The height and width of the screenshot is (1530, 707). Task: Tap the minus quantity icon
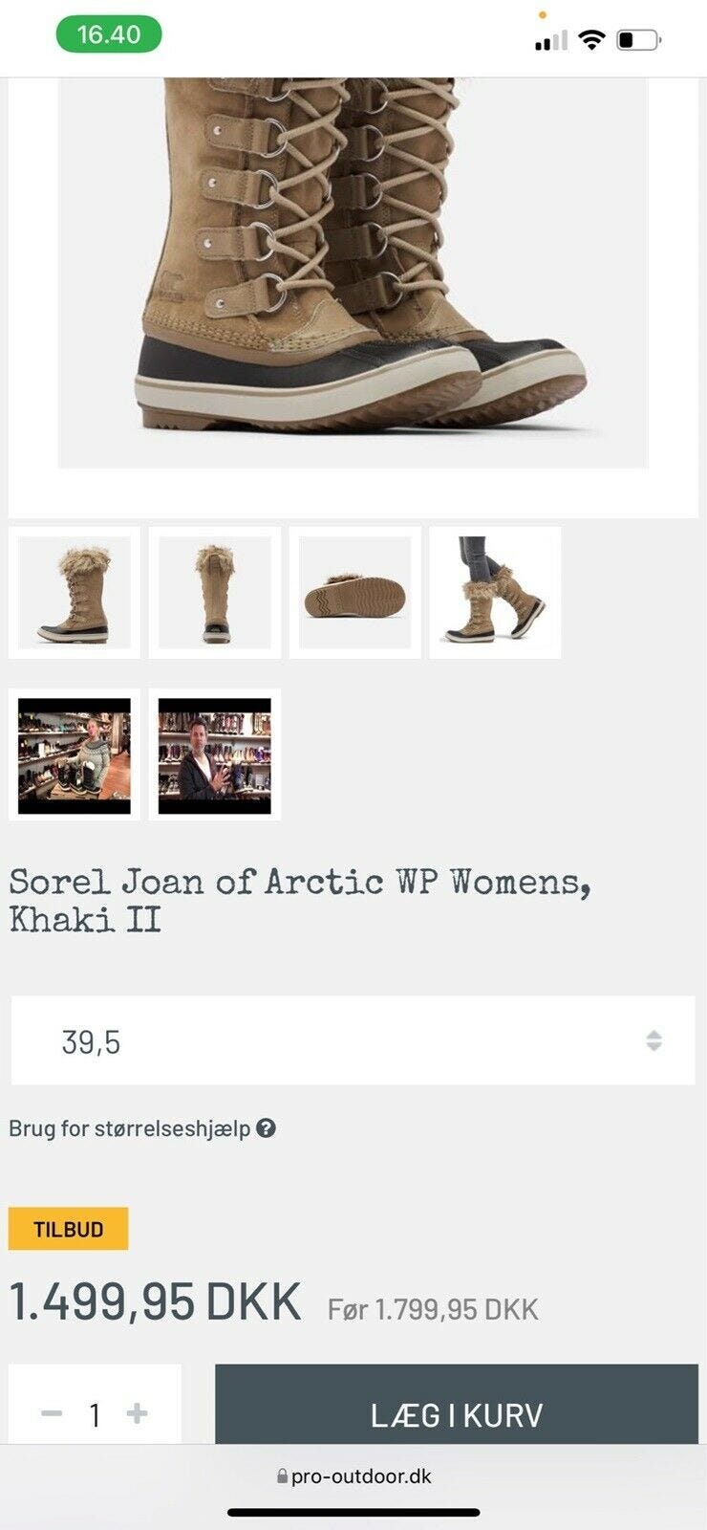(52, 1413)
